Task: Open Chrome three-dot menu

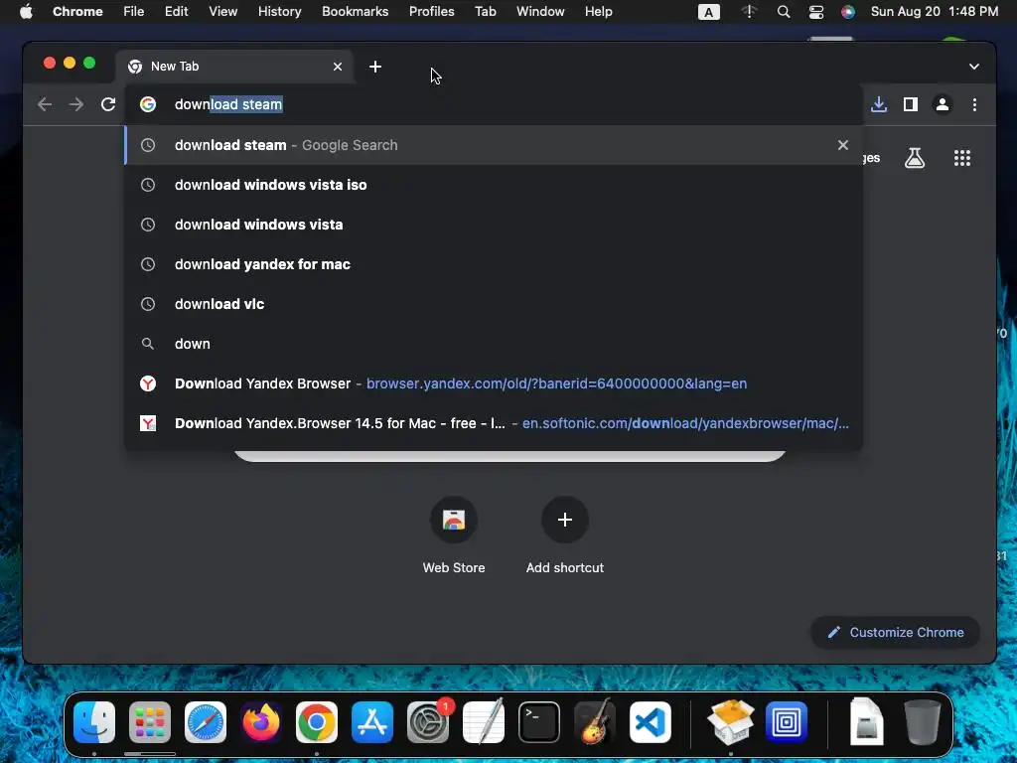Action: tap(974, 104)
